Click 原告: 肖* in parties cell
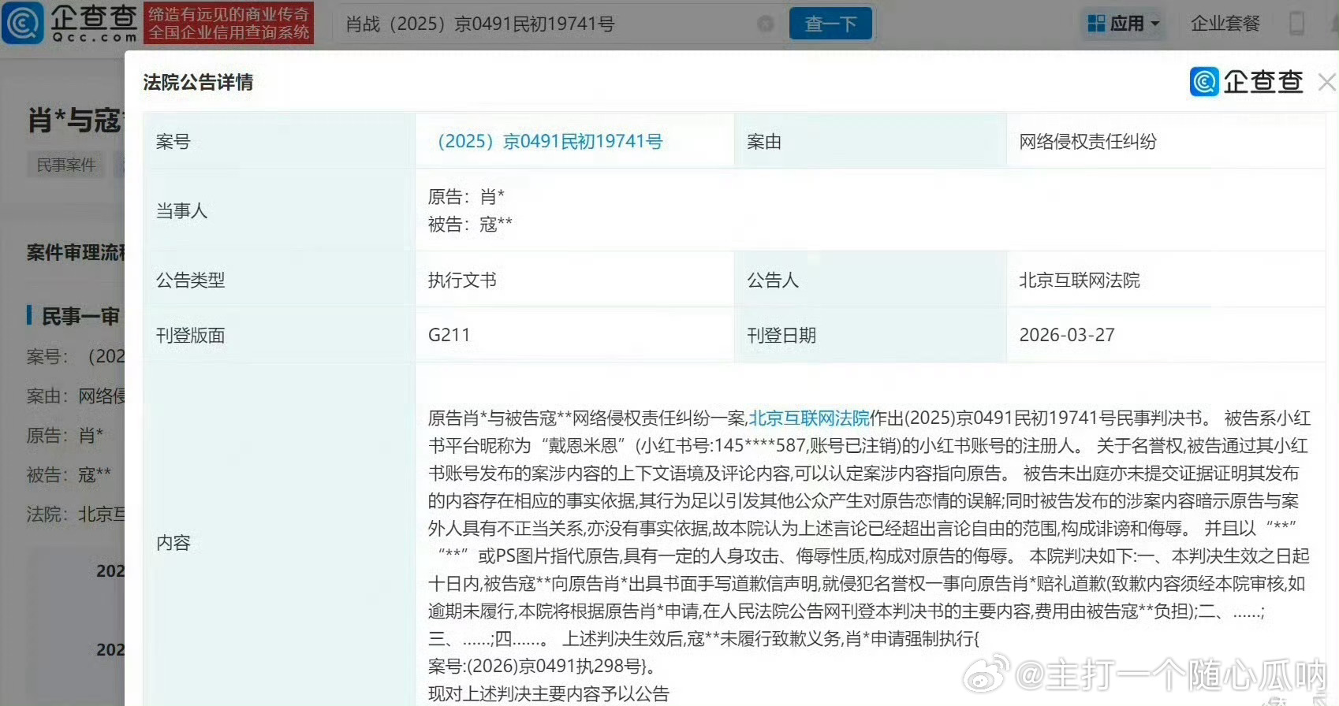Image resolution: width=1339 pixels, height=706 pixels. 466,196
